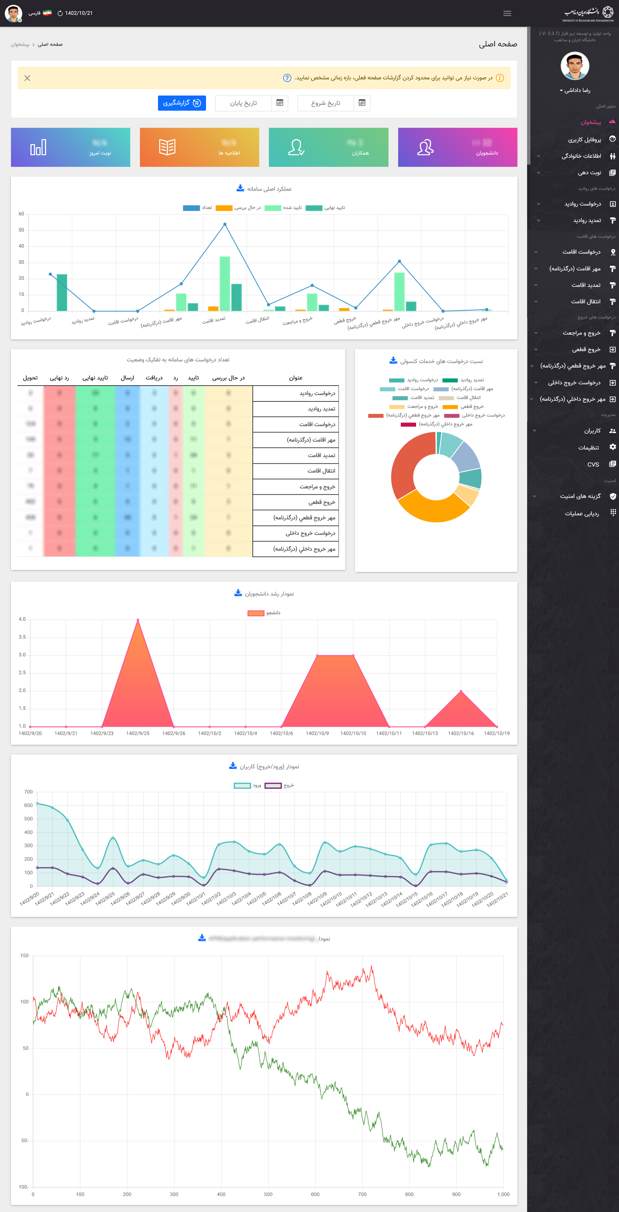Download the last performance chart
This screenshot has height=1212, width=619.
pyautogui.click(x=202, y=938)
